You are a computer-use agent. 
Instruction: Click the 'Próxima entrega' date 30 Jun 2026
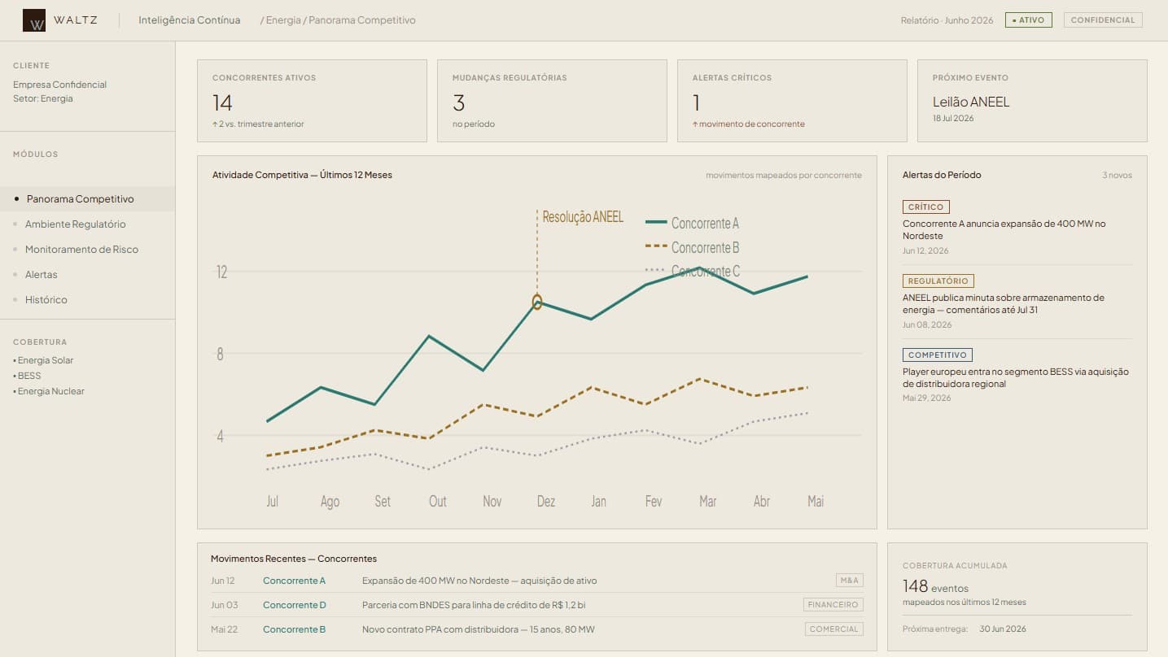coord(1003,629)
